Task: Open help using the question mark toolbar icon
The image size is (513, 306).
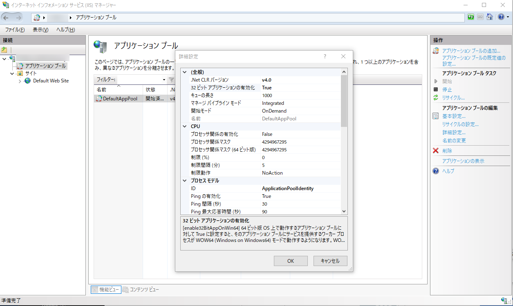Action: point(501,16)
